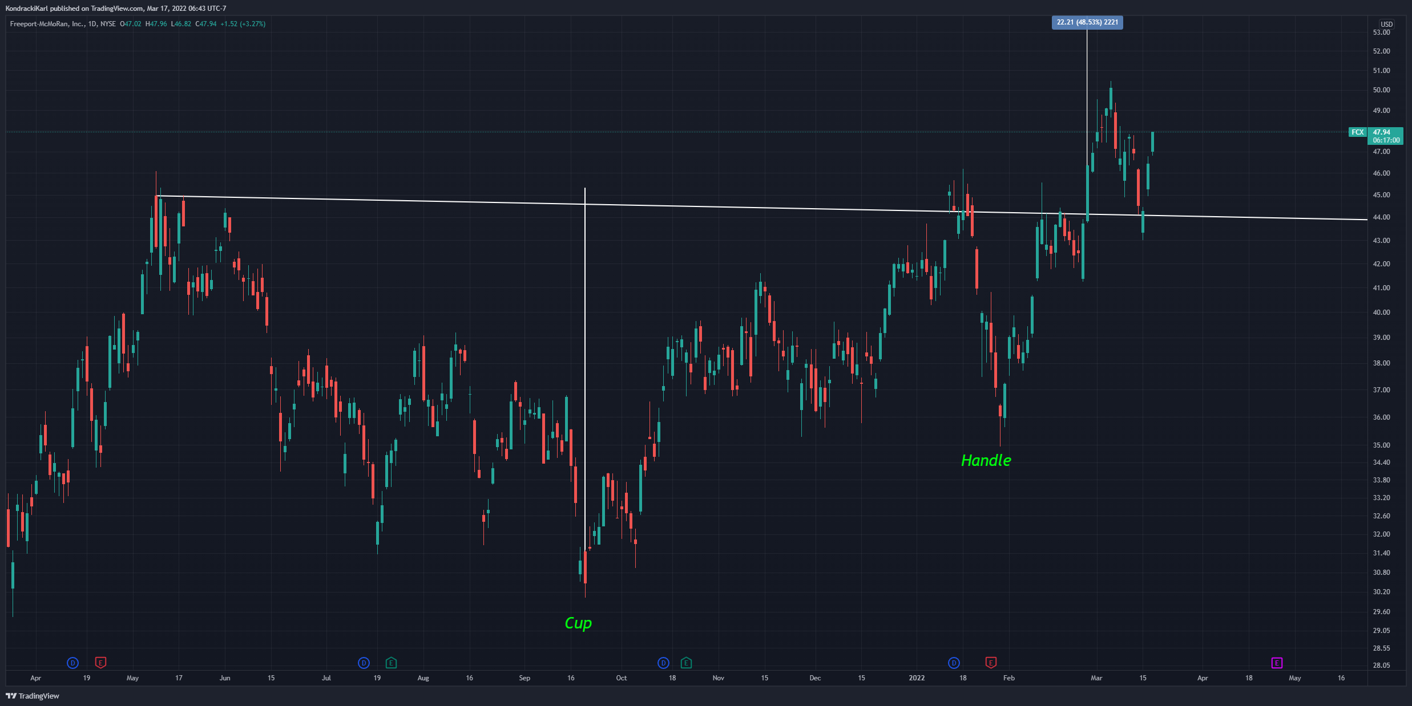Screen dimensions: 1412x706
Task: Open the magenta upcoming earnings E marker
Action: 1277,663
